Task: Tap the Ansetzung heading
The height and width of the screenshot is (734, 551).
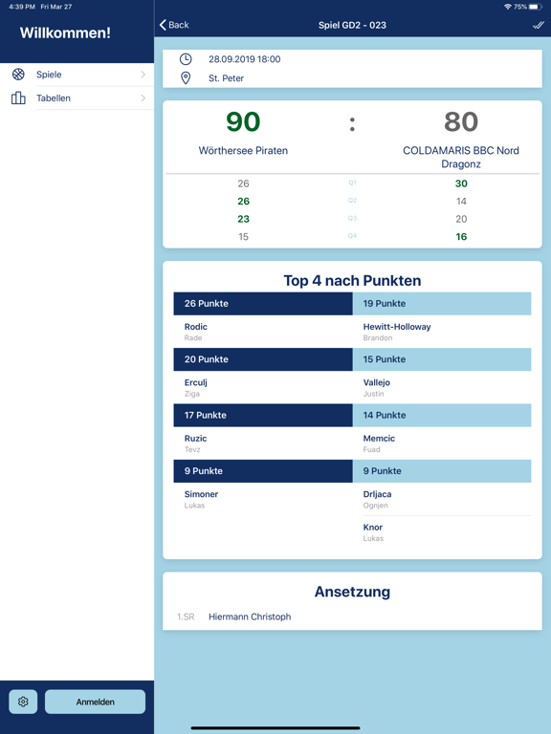Action: coord(352,592)
